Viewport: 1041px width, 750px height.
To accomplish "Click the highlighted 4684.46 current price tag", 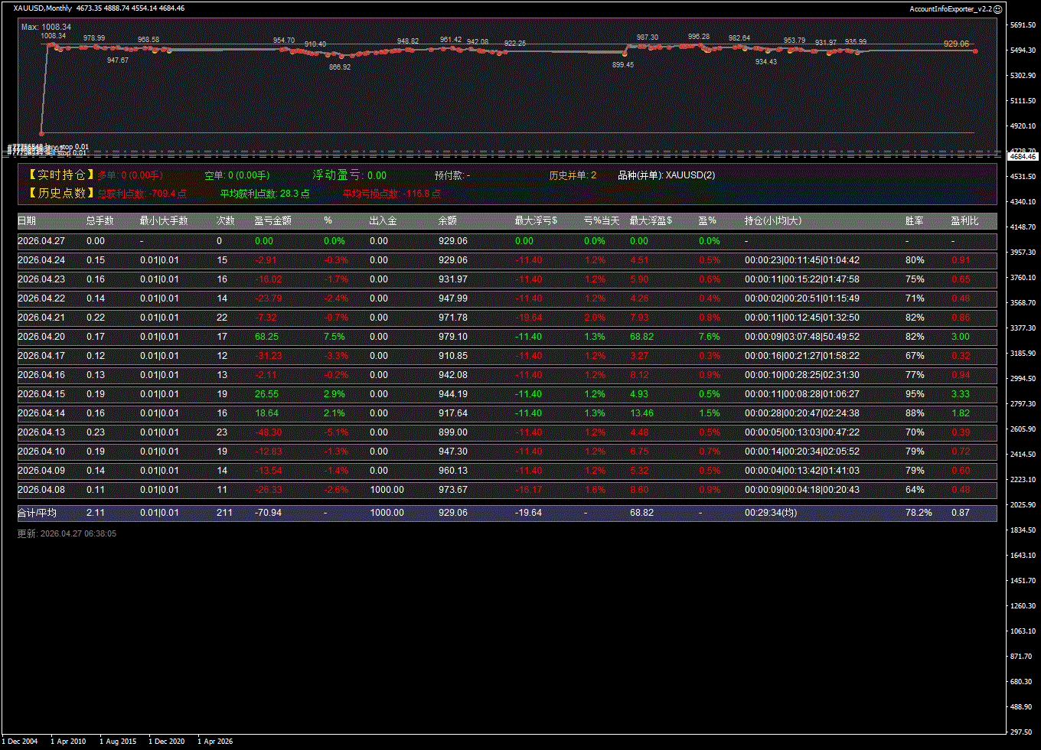I will point(1023,156).
